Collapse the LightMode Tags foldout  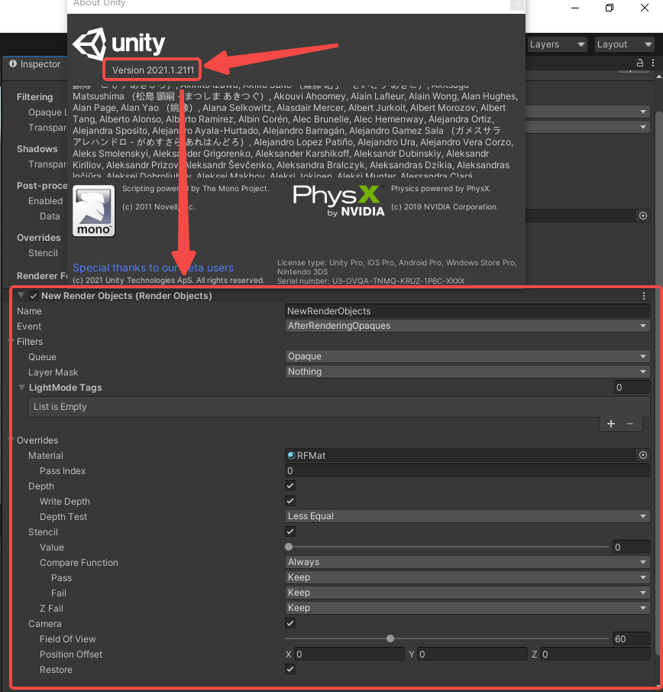pos(21,387)
